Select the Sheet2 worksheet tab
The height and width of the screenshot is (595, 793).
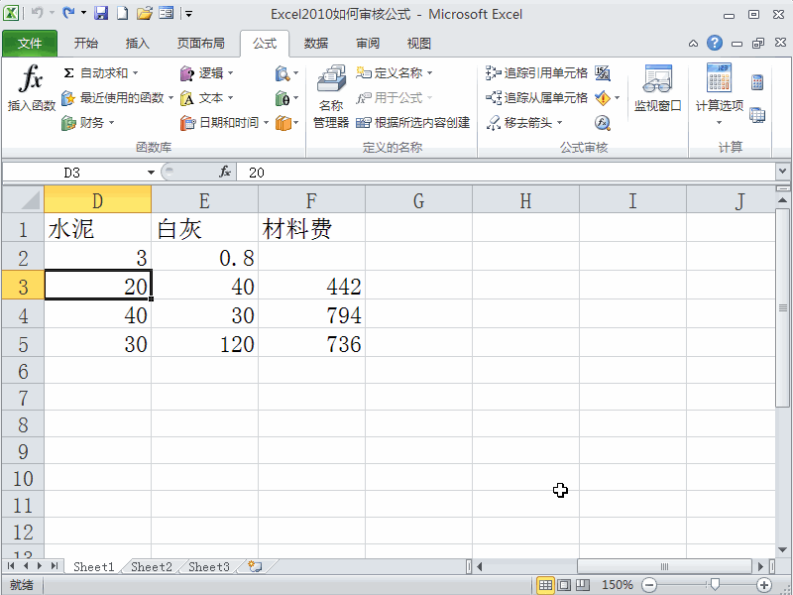click(x=150, y=566)
